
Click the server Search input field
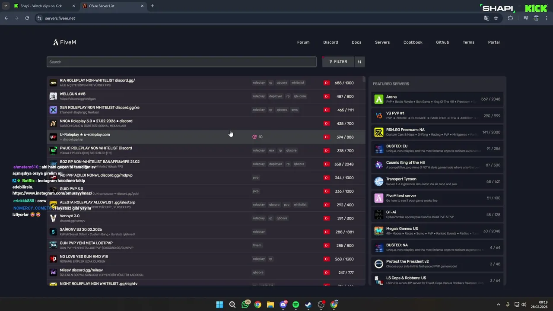[x=181, y=62]
